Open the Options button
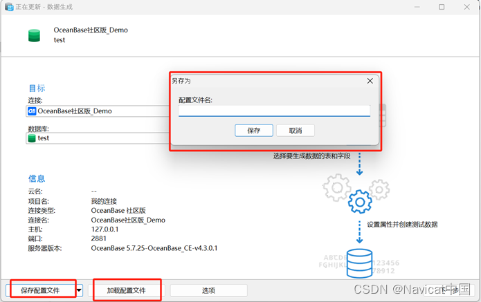 point(208,290)
